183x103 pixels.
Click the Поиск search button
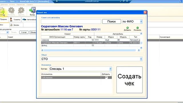point(112,21)
